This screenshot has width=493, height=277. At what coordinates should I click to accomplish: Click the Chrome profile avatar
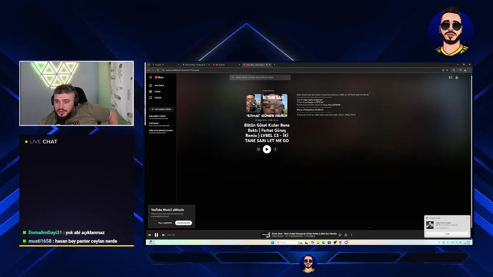tap(465, 70)
